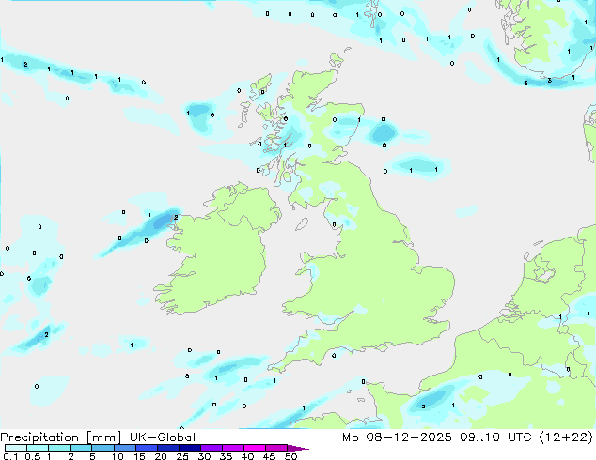Click the 1–2 mm legend color swatch

pyautogui.click(x=59, y=448)
